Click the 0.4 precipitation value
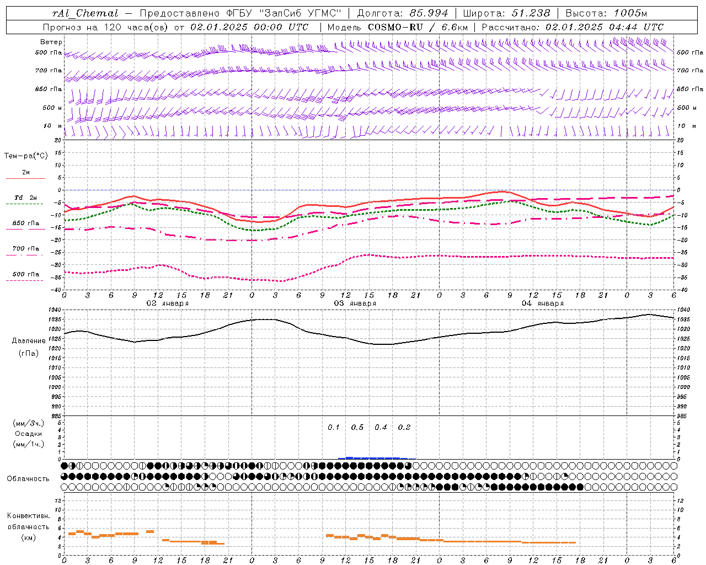Screen dimensions: 706x565 381,428
